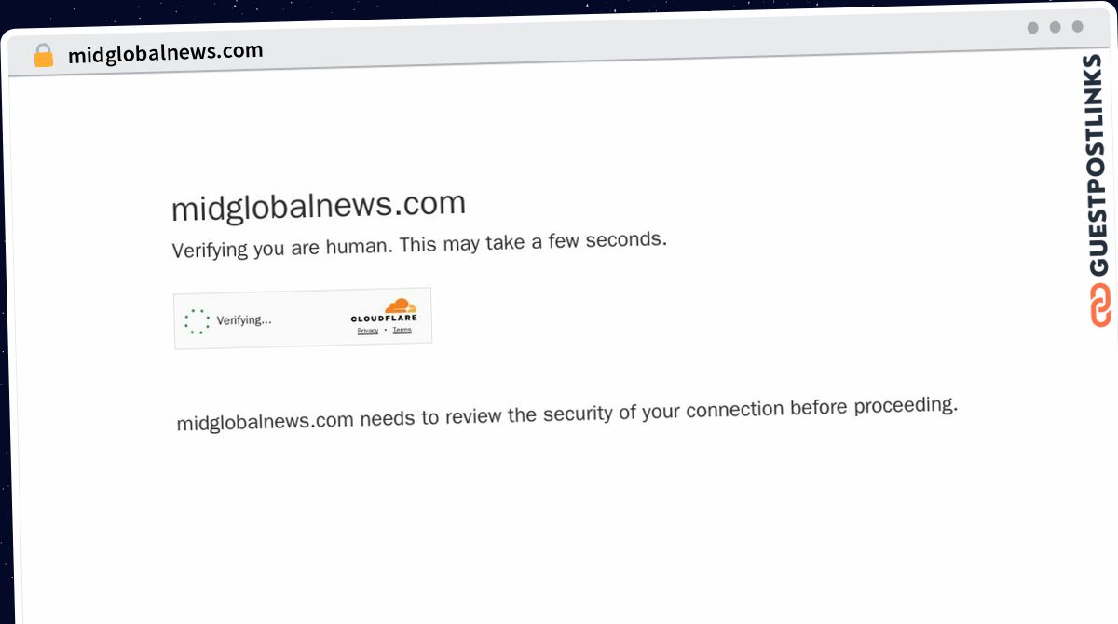
Task: Click the first gray window control dot
Action: (x=1033, y=28)
